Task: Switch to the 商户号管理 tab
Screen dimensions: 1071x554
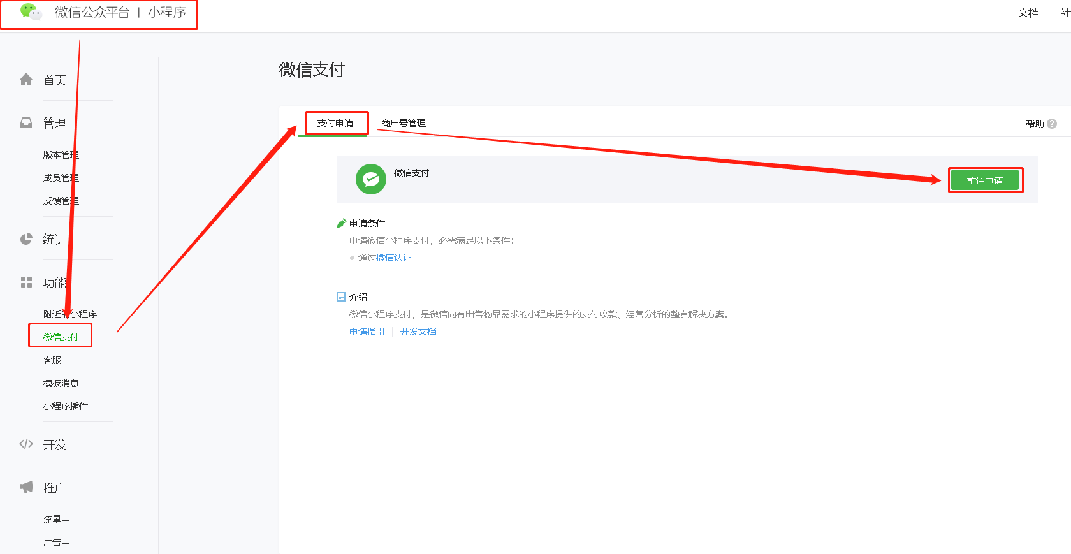Action: pyautogui.click(x=404, y=123)
